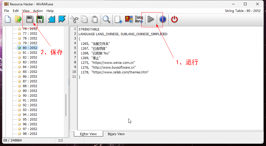Click the Save As floppy icon
The image size is (266, 146).
coord(40,19)
